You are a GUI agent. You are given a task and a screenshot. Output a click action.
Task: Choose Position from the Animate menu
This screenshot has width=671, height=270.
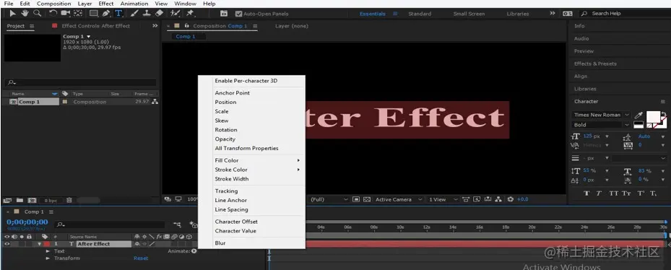(225, 102)
